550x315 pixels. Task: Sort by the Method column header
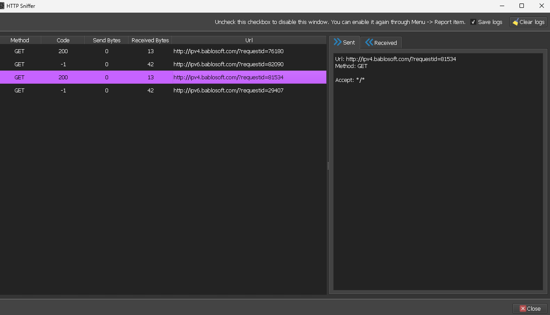(20, 40)
